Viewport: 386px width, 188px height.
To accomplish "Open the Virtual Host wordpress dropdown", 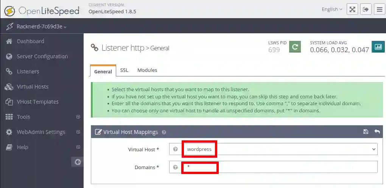I will 279,149.
